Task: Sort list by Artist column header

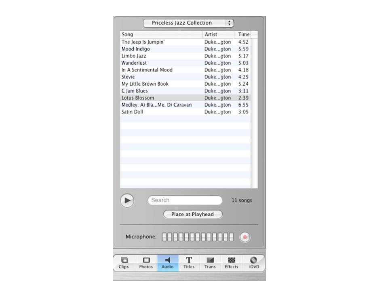Action: [x=218, y=34]
